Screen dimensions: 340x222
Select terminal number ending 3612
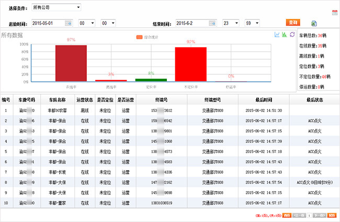point(162,110)
